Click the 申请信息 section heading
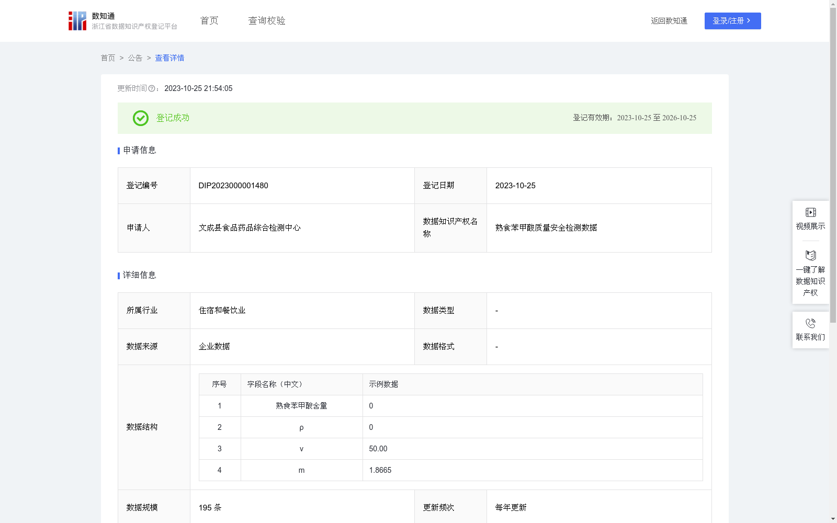This screenshot has width=837, height=523. point(139,151)
